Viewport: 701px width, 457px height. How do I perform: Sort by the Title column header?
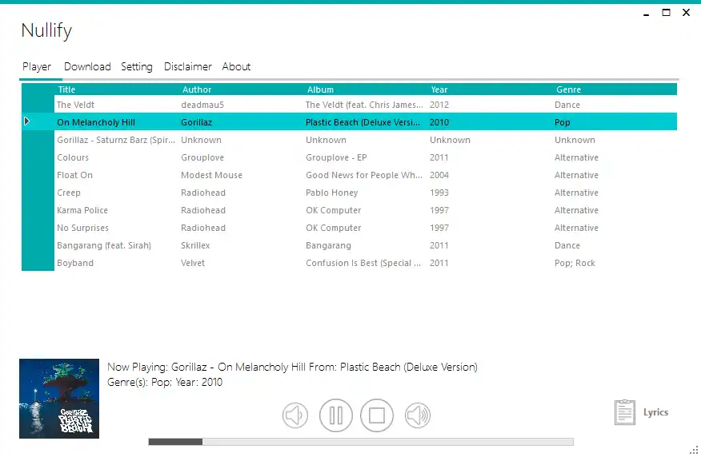(x=66, y=89)
